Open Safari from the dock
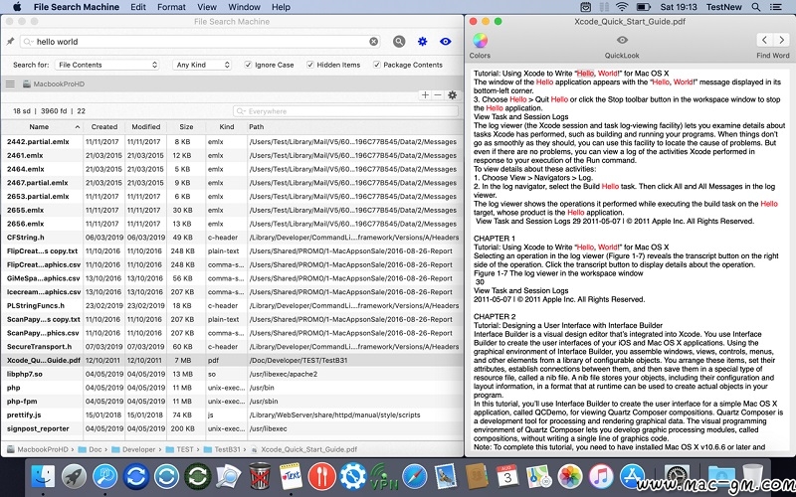Screen dimensions: 796x497 click(415, 477)
